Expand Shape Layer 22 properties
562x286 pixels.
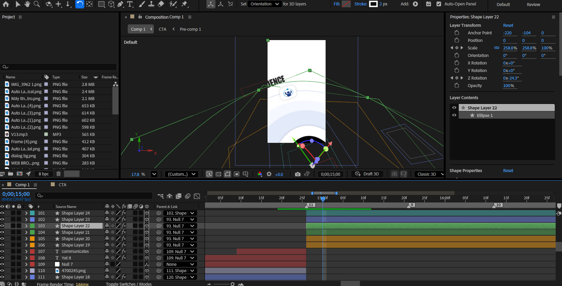click(x=26, y=226)
